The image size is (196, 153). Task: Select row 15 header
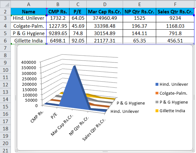tap(5, 107)
